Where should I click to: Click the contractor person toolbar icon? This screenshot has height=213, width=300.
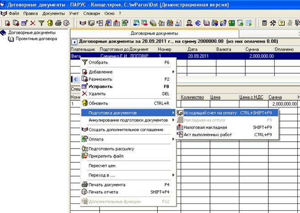coord(189,23)
